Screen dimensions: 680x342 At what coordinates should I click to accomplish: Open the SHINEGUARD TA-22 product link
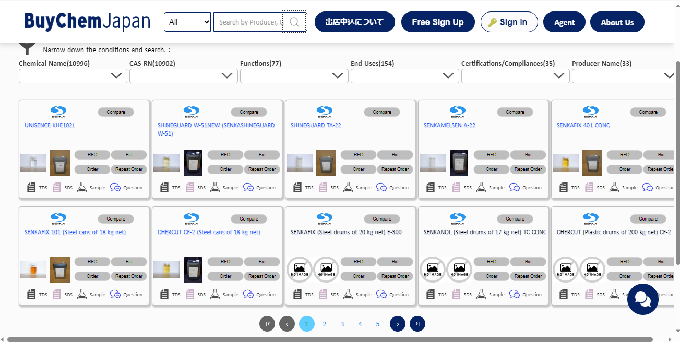(x=316, y=125)
